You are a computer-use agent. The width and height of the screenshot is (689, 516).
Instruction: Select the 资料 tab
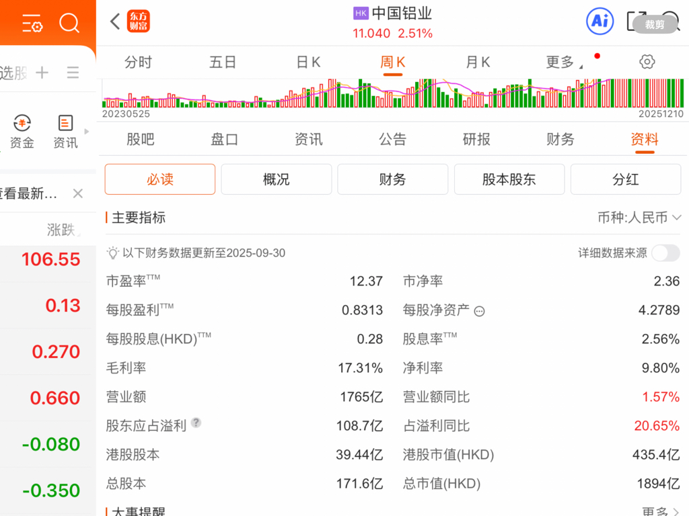point(645,140)
